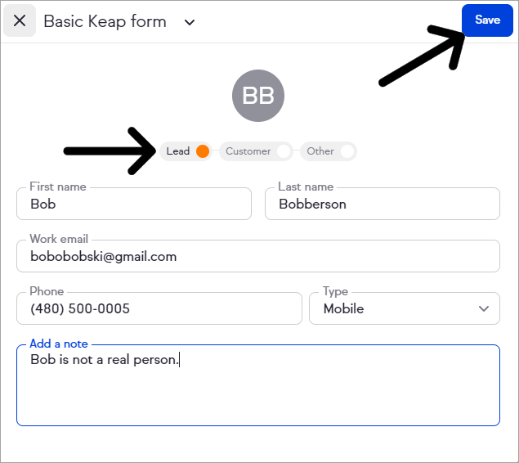Switch contact type to Customer

[256, 151]
